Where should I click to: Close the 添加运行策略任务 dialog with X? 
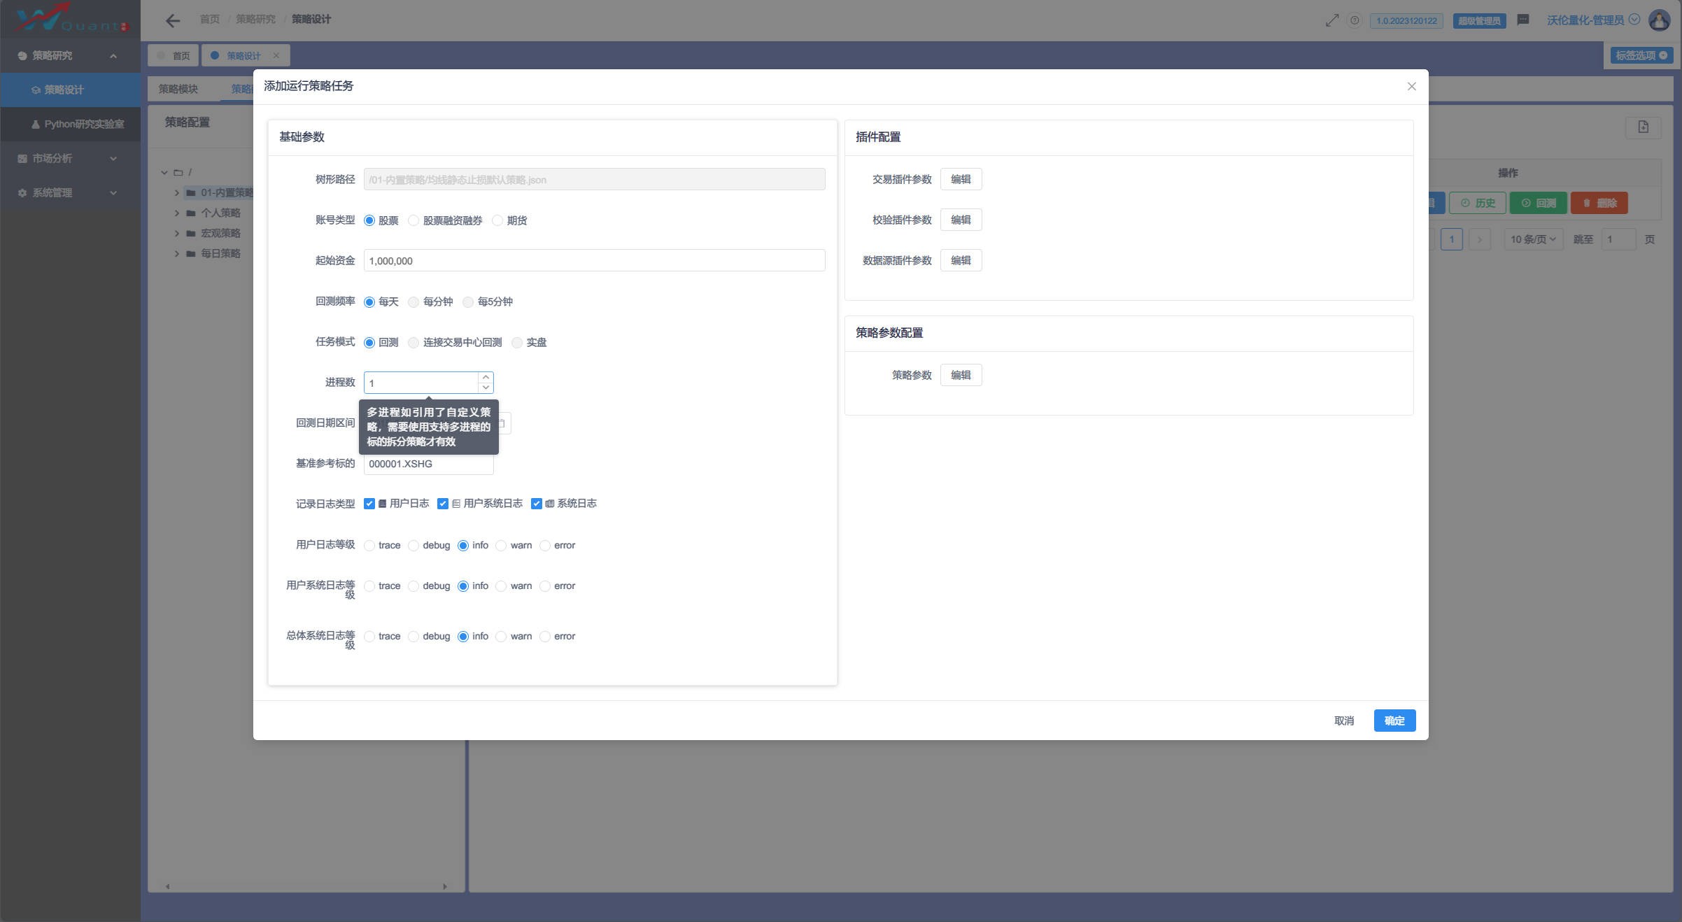pos(1411,86)
